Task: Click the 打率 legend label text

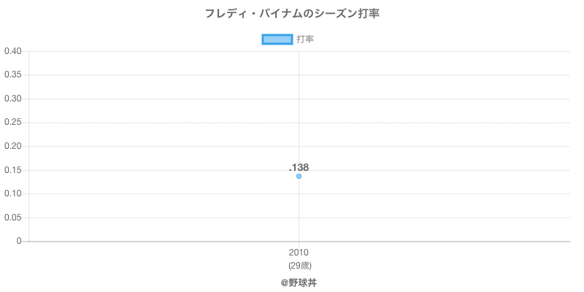Action: (305, 39)
